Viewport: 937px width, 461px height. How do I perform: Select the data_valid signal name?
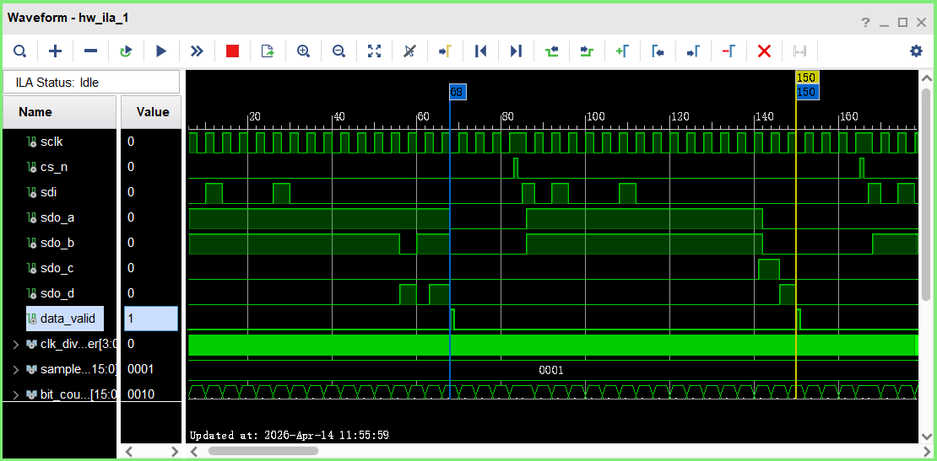pyautogui.click(x=68, y=319)
